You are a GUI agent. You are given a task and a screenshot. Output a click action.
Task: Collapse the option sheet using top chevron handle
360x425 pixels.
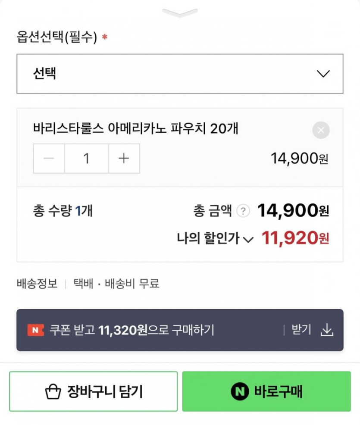tap(180, 12)
